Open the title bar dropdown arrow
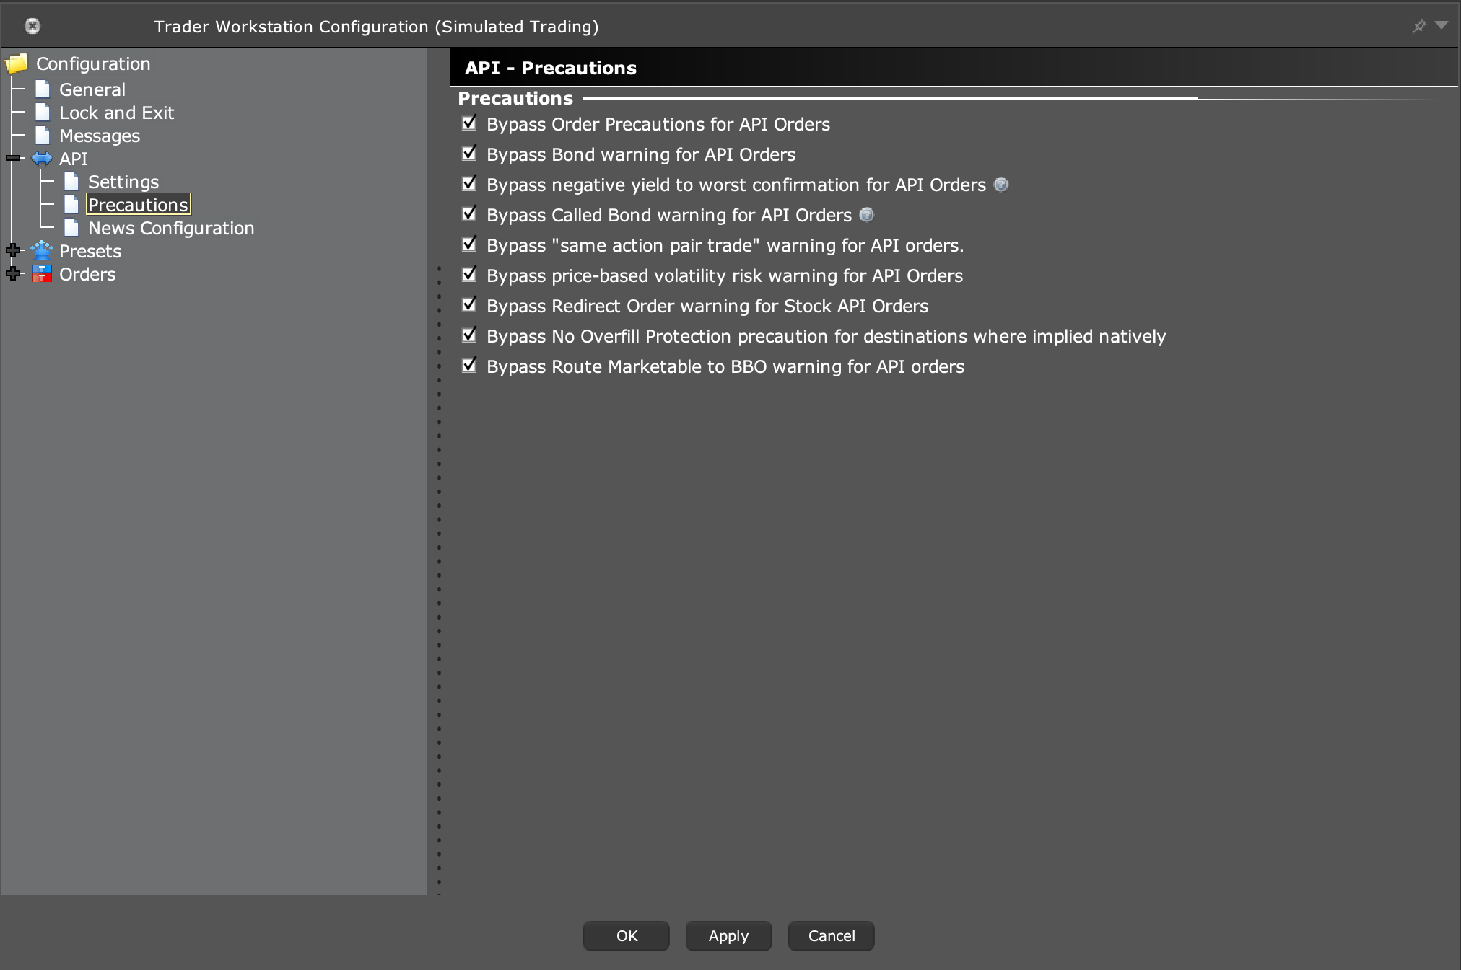Screen dimensions: 1461x970 1442,25
